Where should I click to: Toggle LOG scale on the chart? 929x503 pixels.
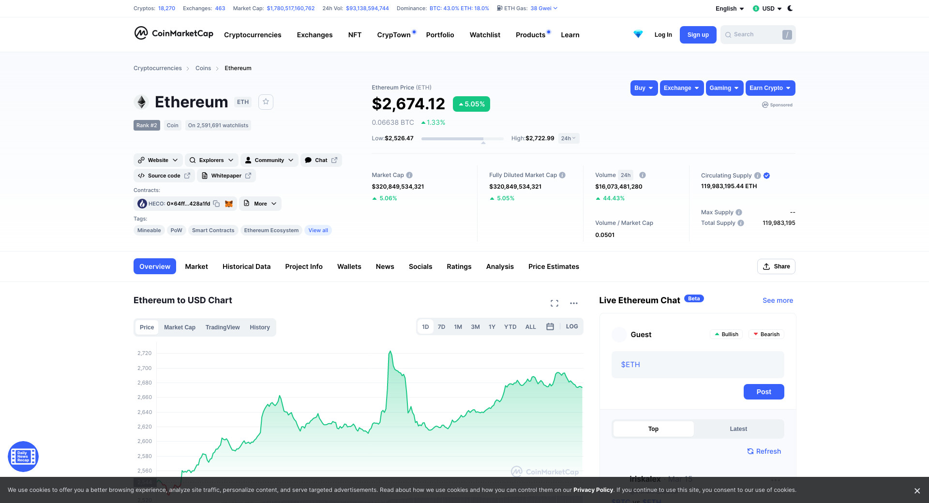[x=571, y=327]
